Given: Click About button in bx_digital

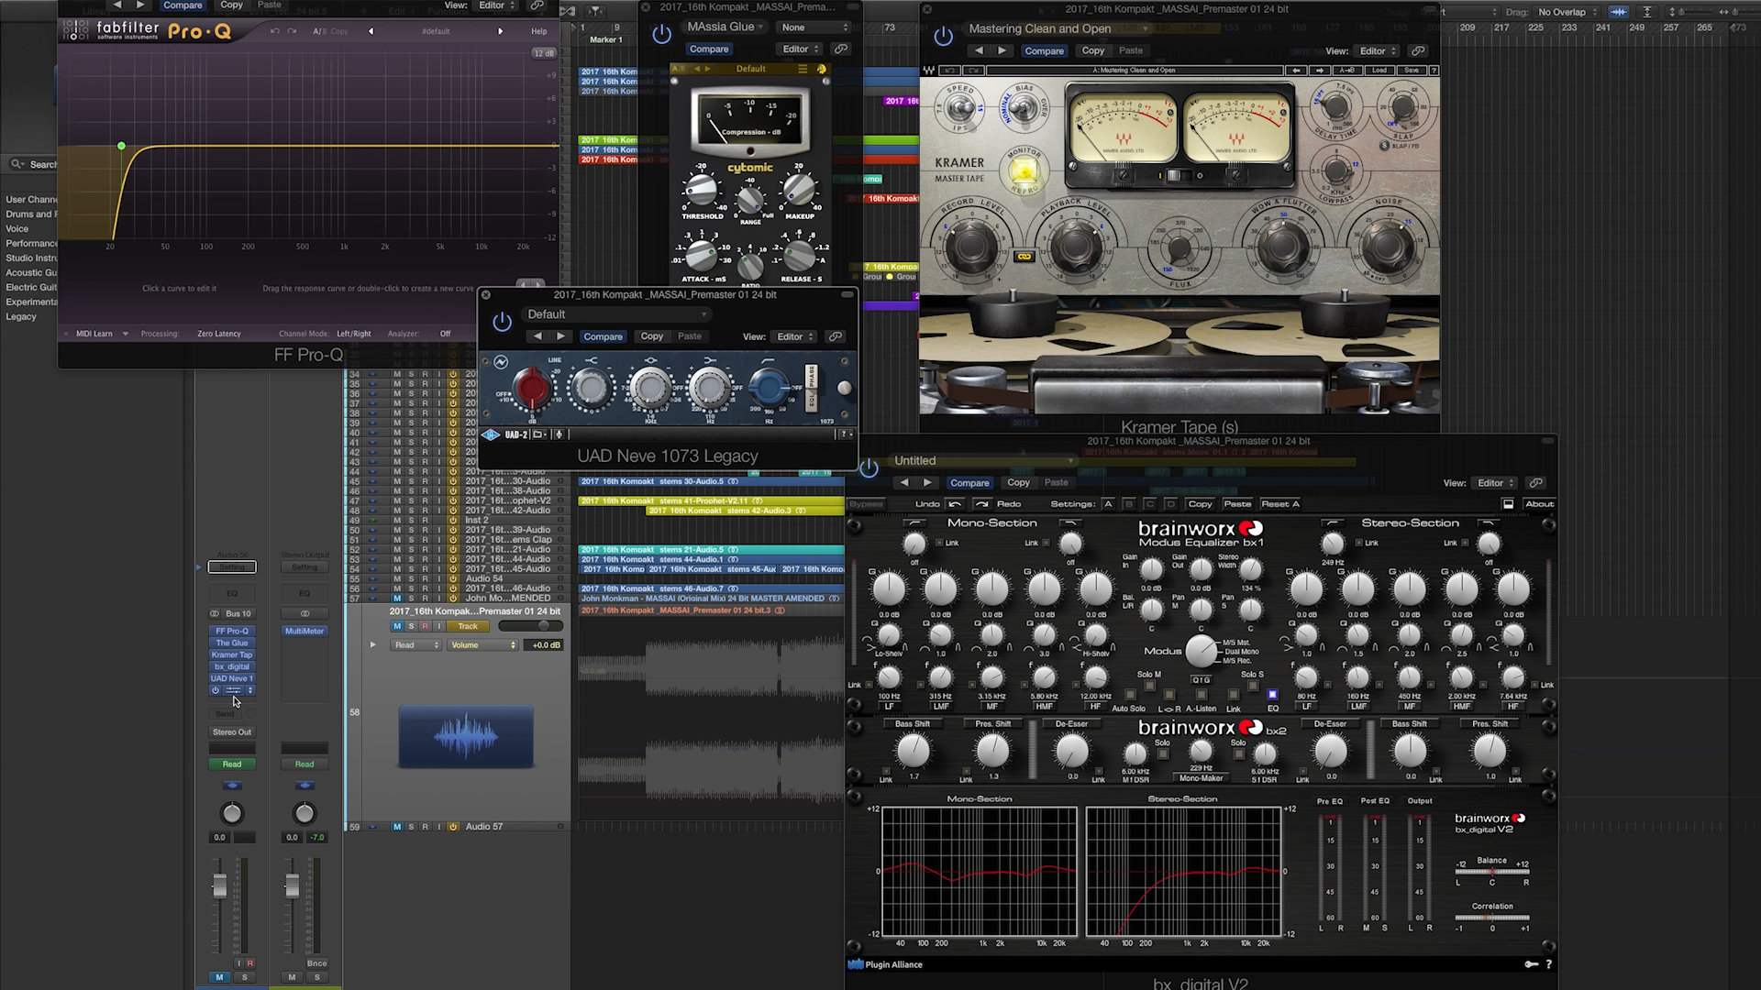Looking at the screenshot, I should tap(1539, 504).
